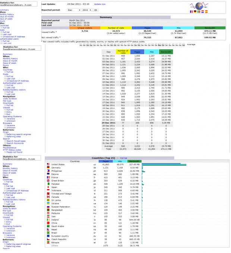Click the Trinidad and Tobago flag icon
The image size is (231, 253).
[x=48, y=193]
